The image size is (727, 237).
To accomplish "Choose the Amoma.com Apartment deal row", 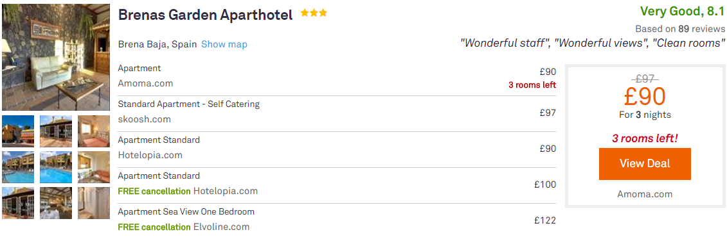I will (x=337, y=76).
